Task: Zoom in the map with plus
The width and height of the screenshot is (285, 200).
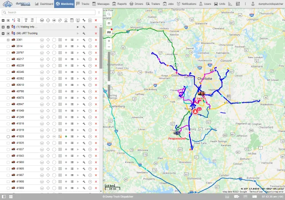Action: coord(109,41)
